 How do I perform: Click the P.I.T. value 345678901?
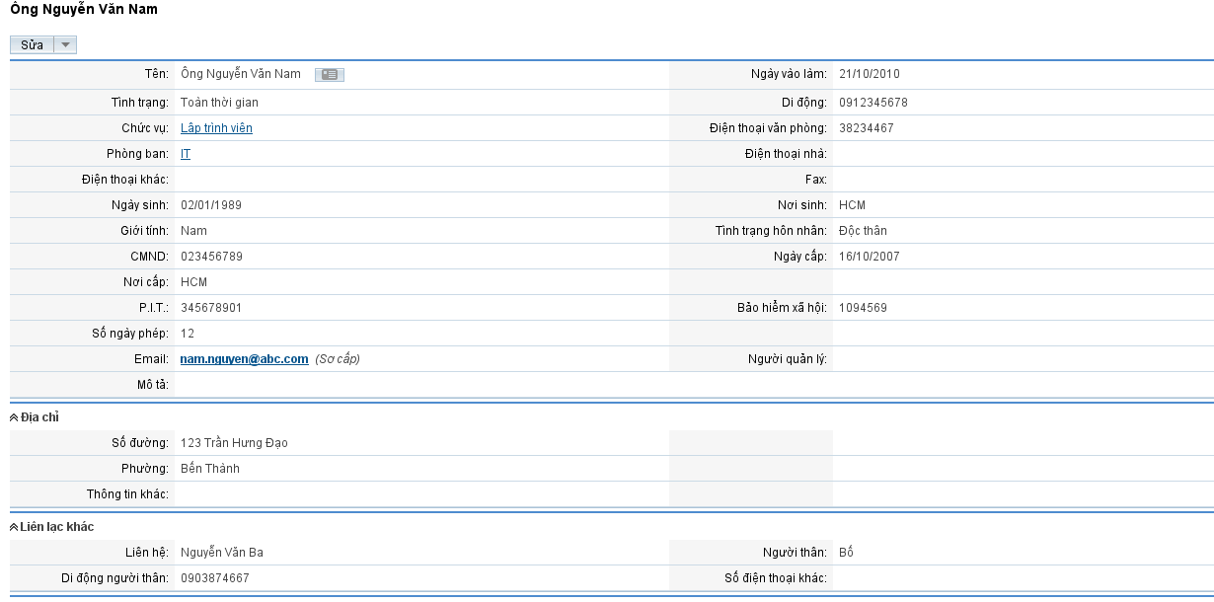coord(211,308)
